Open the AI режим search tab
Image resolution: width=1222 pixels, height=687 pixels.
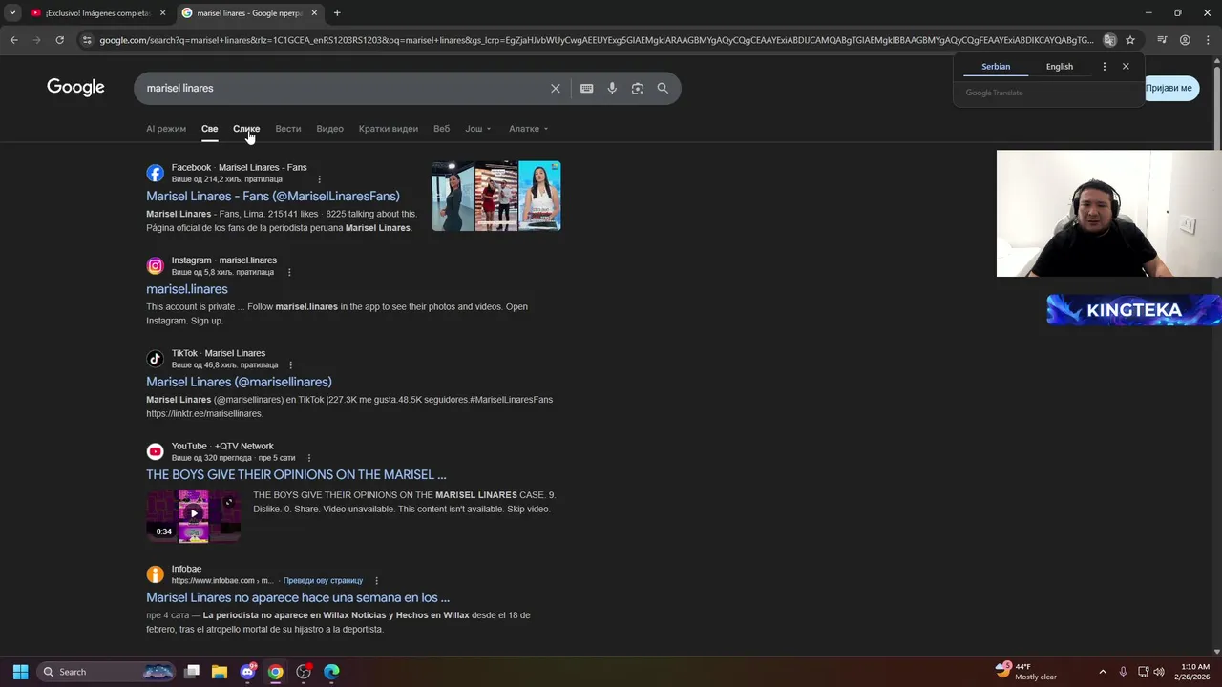pos(166,129)
